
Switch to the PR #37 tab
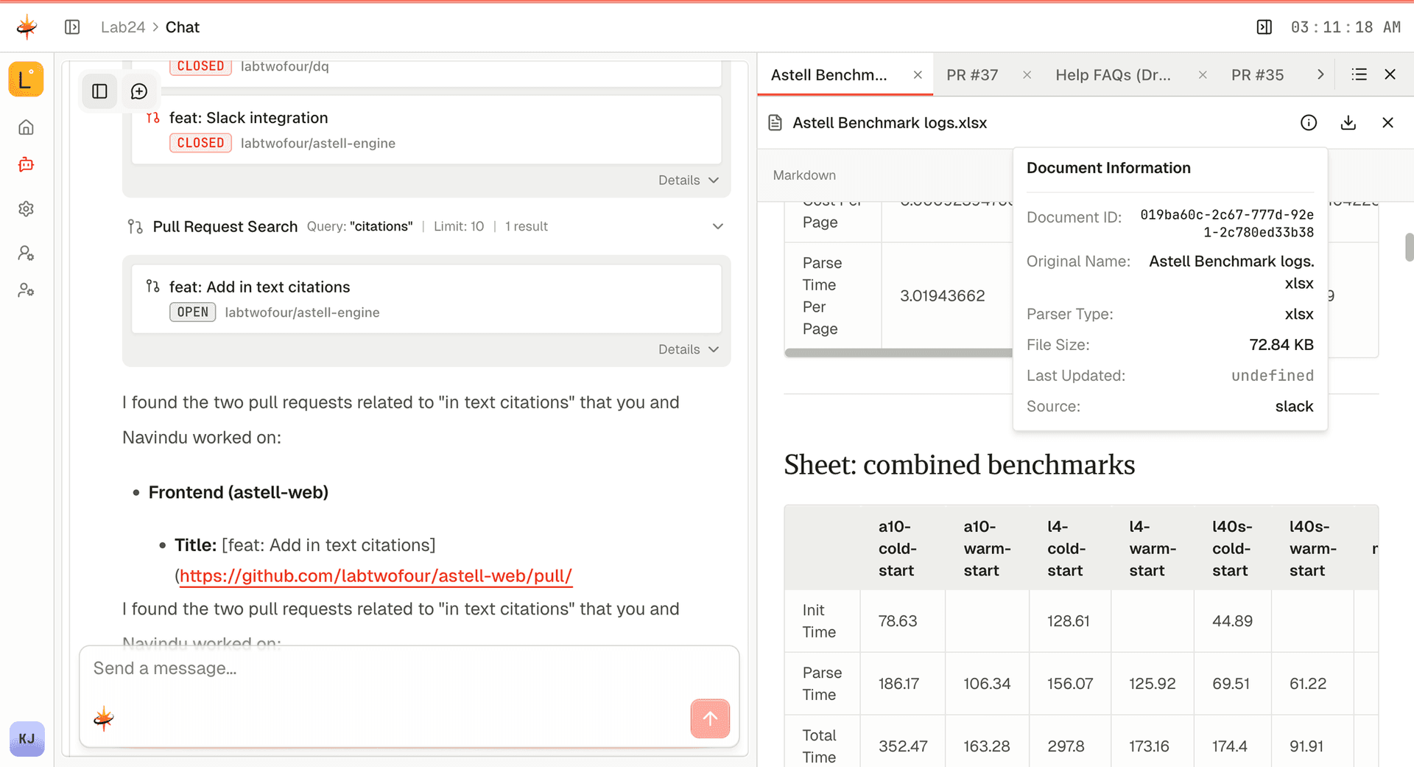point(972,74)
